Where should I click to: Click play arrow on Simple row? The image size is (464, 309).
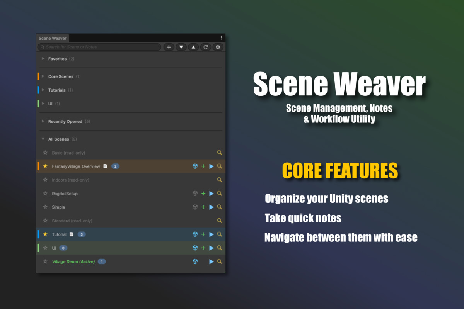(x=212, y=207)
